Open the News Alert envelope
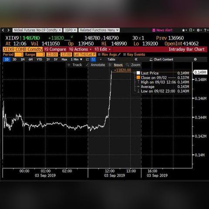 click(154, 30)
